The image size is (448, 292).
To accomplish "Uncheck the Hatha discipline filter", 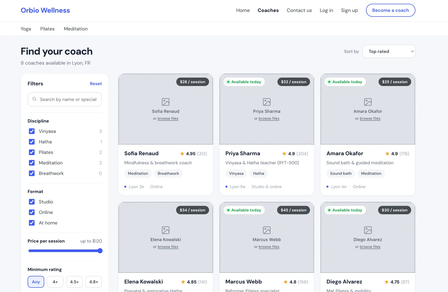I will click(x=32, y=142).
